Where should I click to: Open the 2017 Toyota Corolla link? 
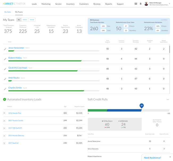click(x=16, y=121)
